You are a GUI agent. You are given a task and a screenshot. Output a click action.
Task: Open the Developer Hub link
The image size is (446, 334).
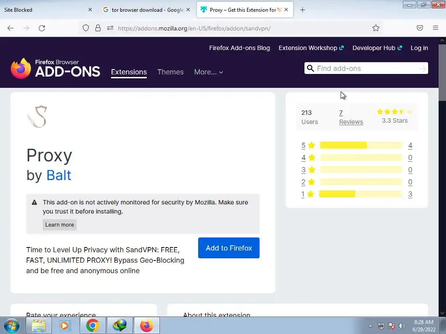coord(377,48)
